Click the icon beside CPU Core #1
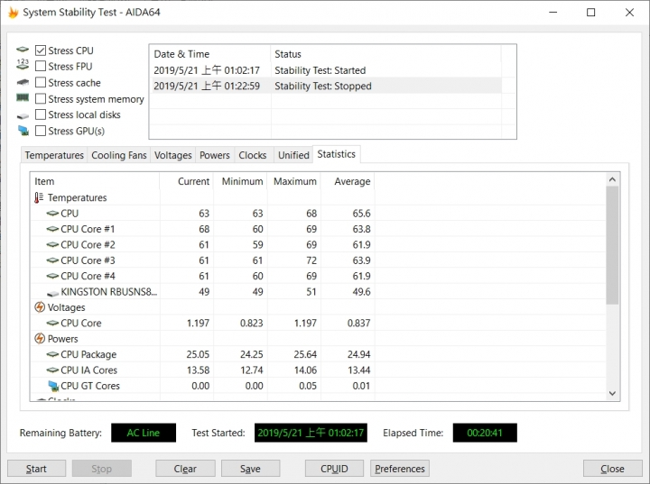Image resolution: width=650 pixels, height=484 pixels. [x=52, y=229]
